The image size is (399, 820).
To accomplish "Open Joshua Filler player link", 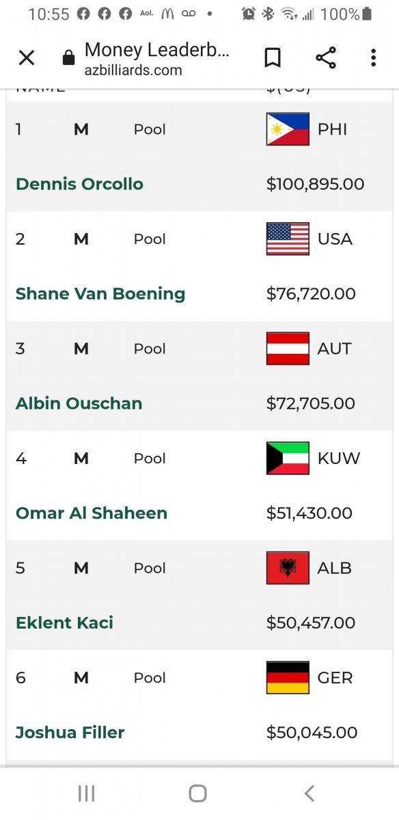I will tap(70, 733).
